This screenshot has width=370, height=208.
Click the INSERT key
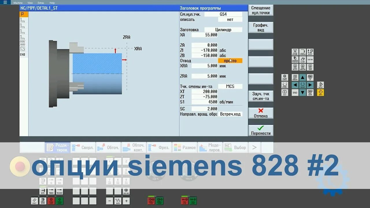click(320, 85)
